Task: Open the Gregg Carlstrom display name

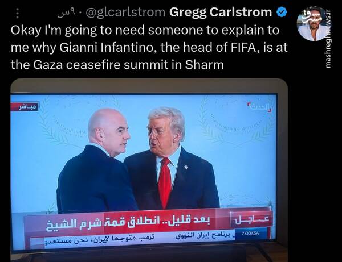Action: tap(221, 12)
